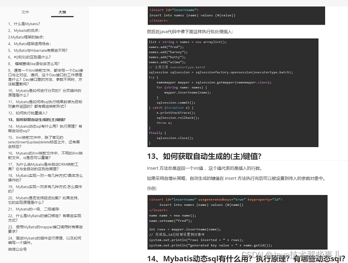
Task: Select 23、使用MyBatis的mapper接口调用时有哪些要求
Action: [46, 229]
